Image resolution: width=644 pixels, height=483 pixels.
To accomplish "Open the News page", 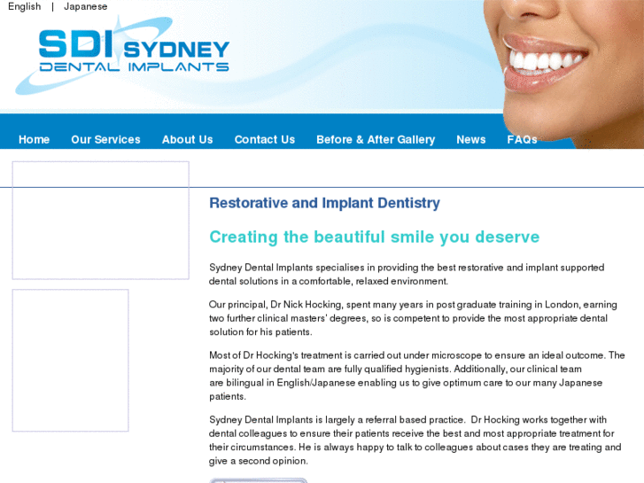I will point(470,140).
